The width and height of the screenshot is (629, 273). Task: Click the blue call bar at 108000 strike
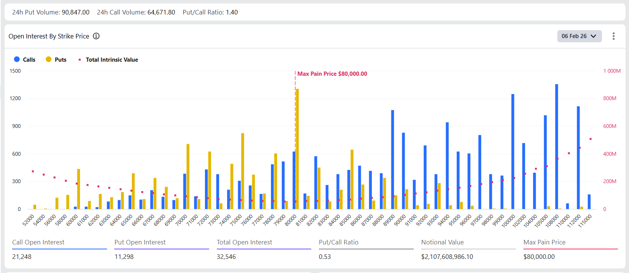coord(557,147)
